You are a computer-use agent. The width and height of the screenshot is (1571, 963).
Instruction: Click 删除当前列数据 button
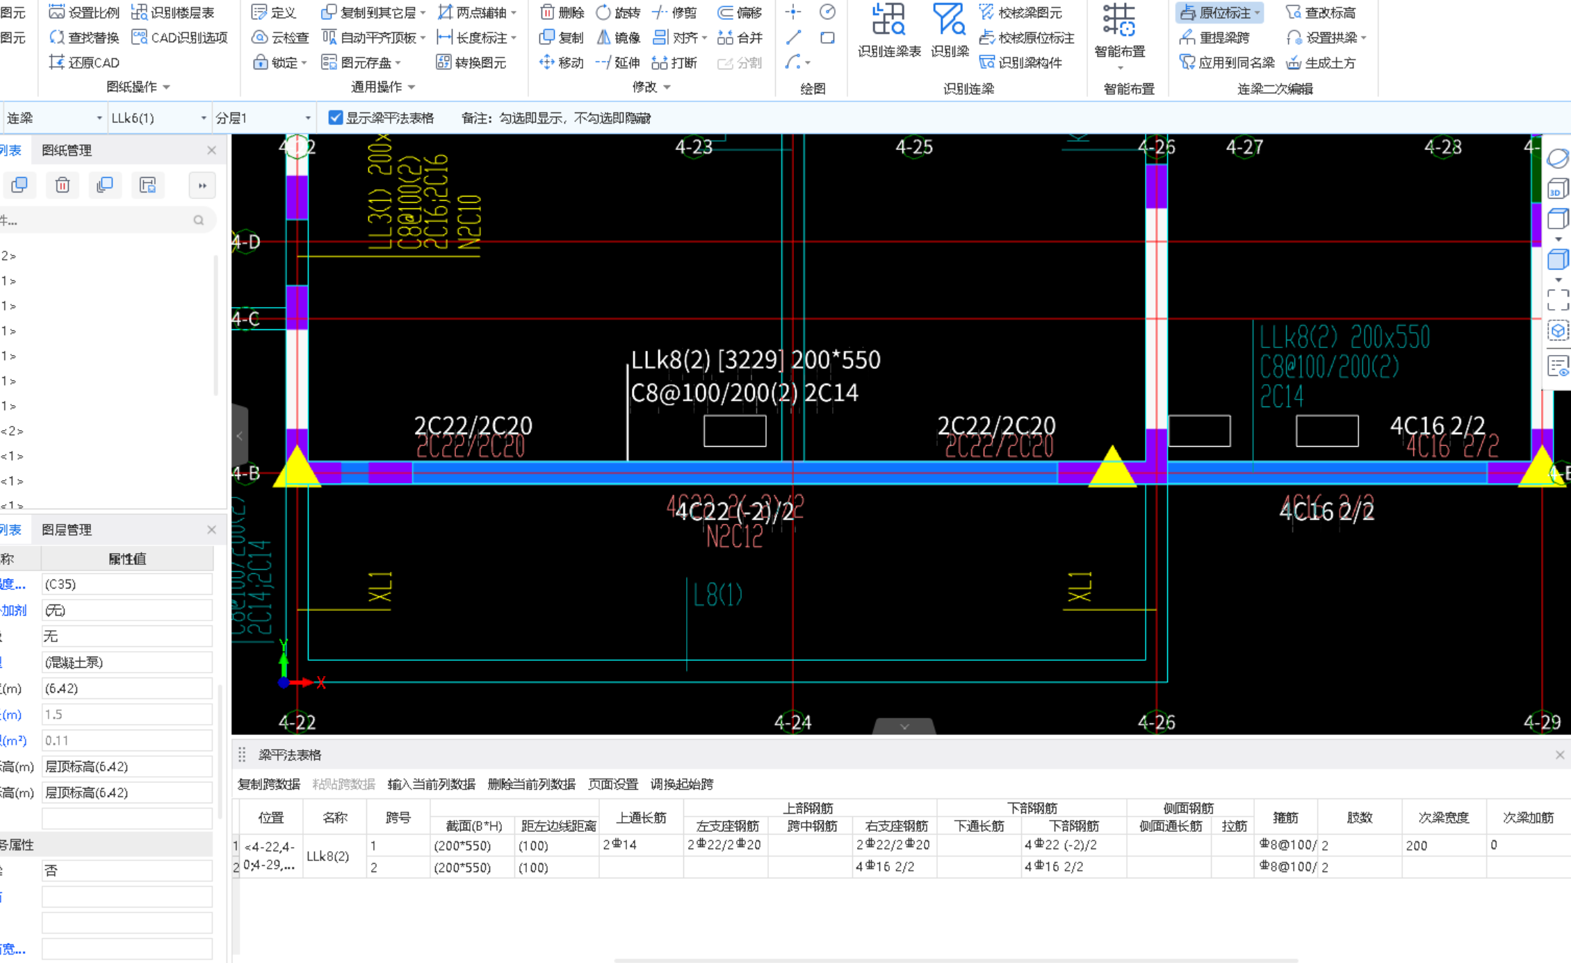coord(532,784)
